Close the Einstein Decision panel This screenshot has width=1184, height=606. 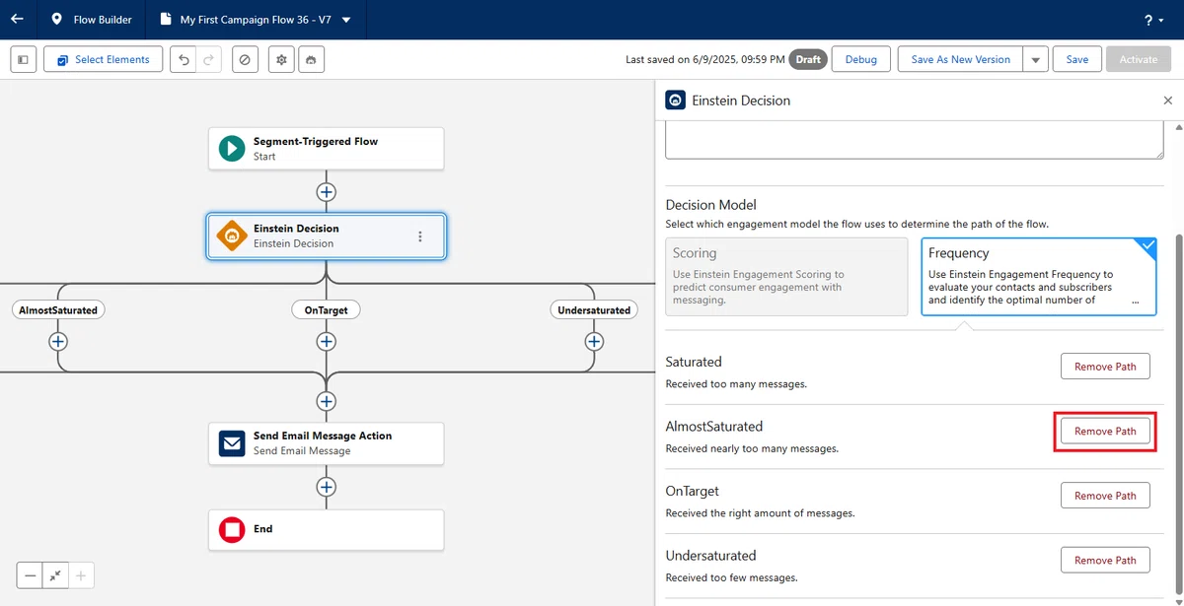tap(1168, 101)
